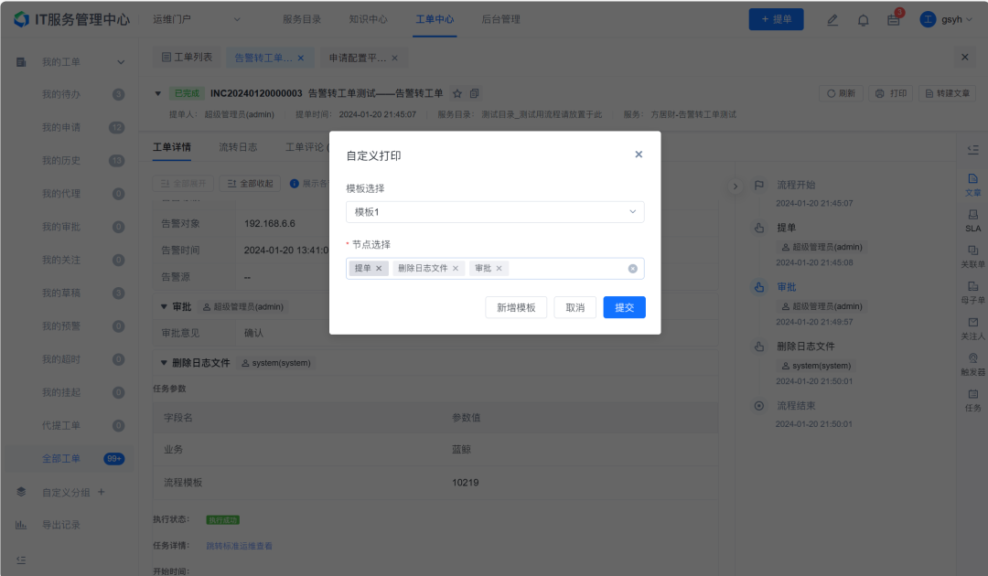Click the 新增模板 button
Viewport: 988px width, 576px height.
(516, 307)
